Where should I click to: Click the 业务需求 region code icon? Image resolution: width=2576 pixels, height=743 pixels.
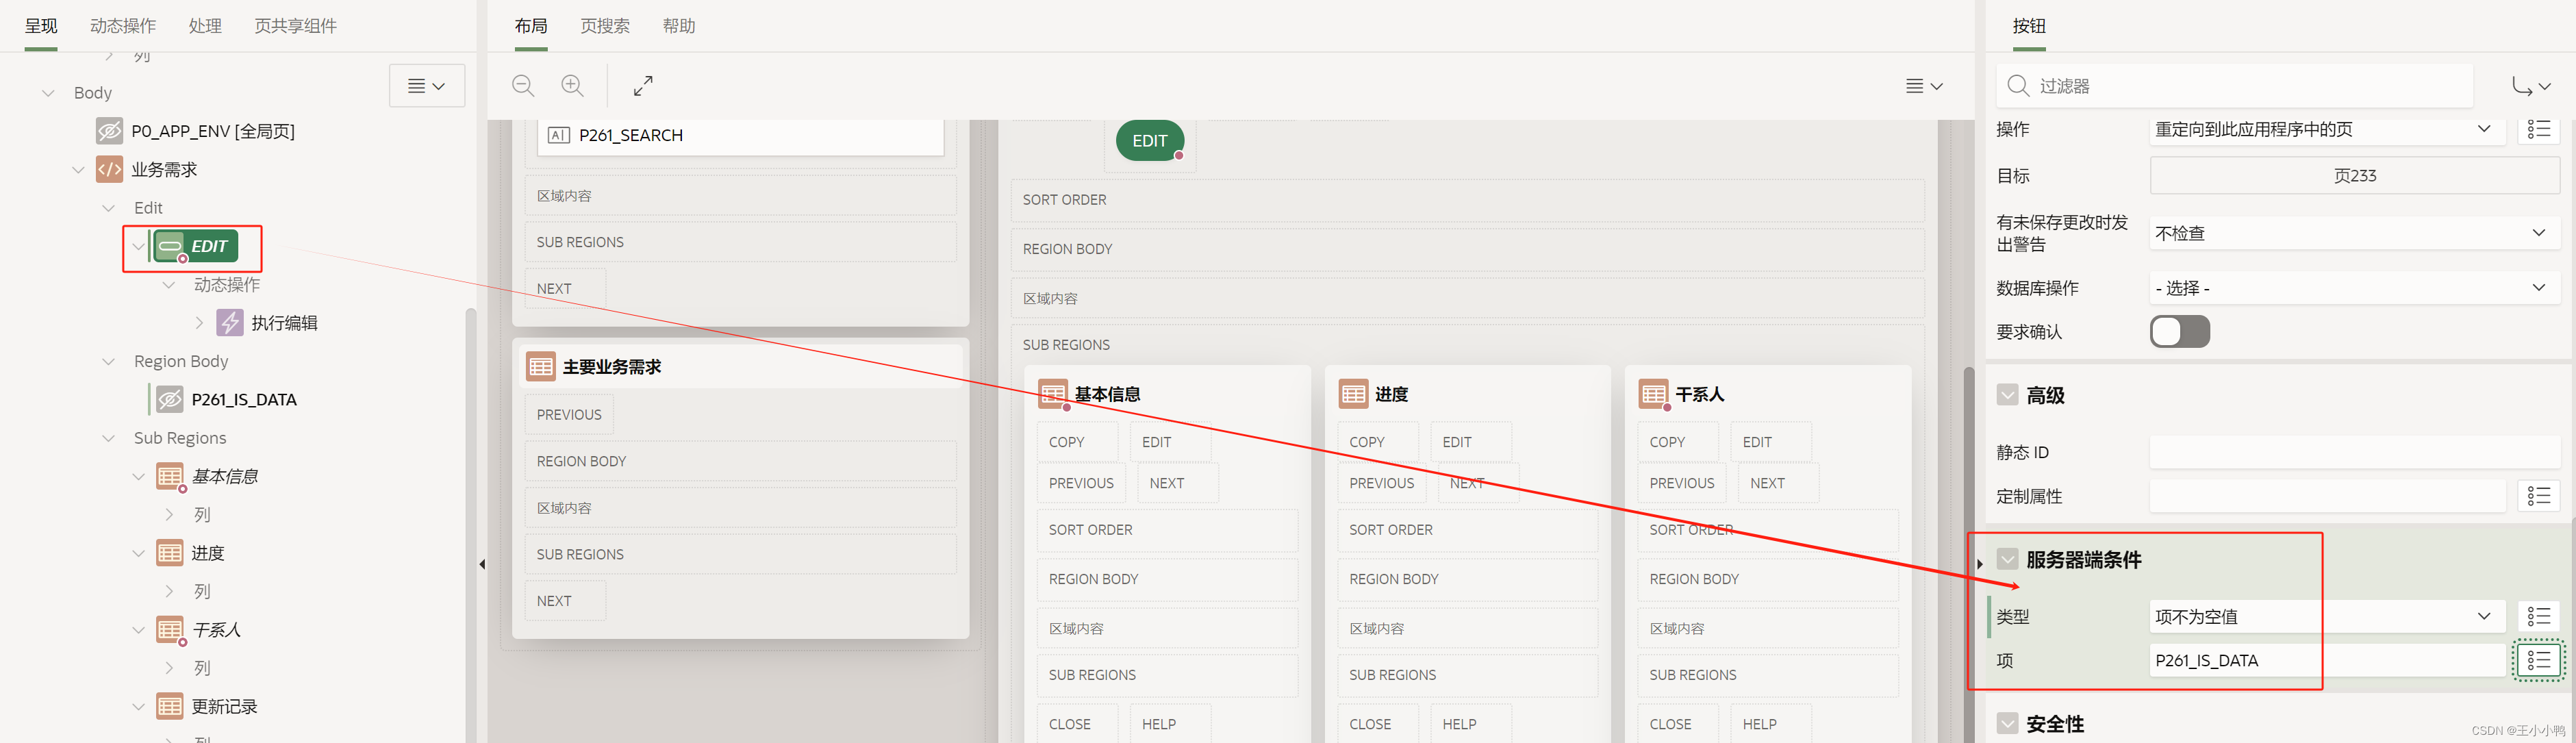[109, 169]
